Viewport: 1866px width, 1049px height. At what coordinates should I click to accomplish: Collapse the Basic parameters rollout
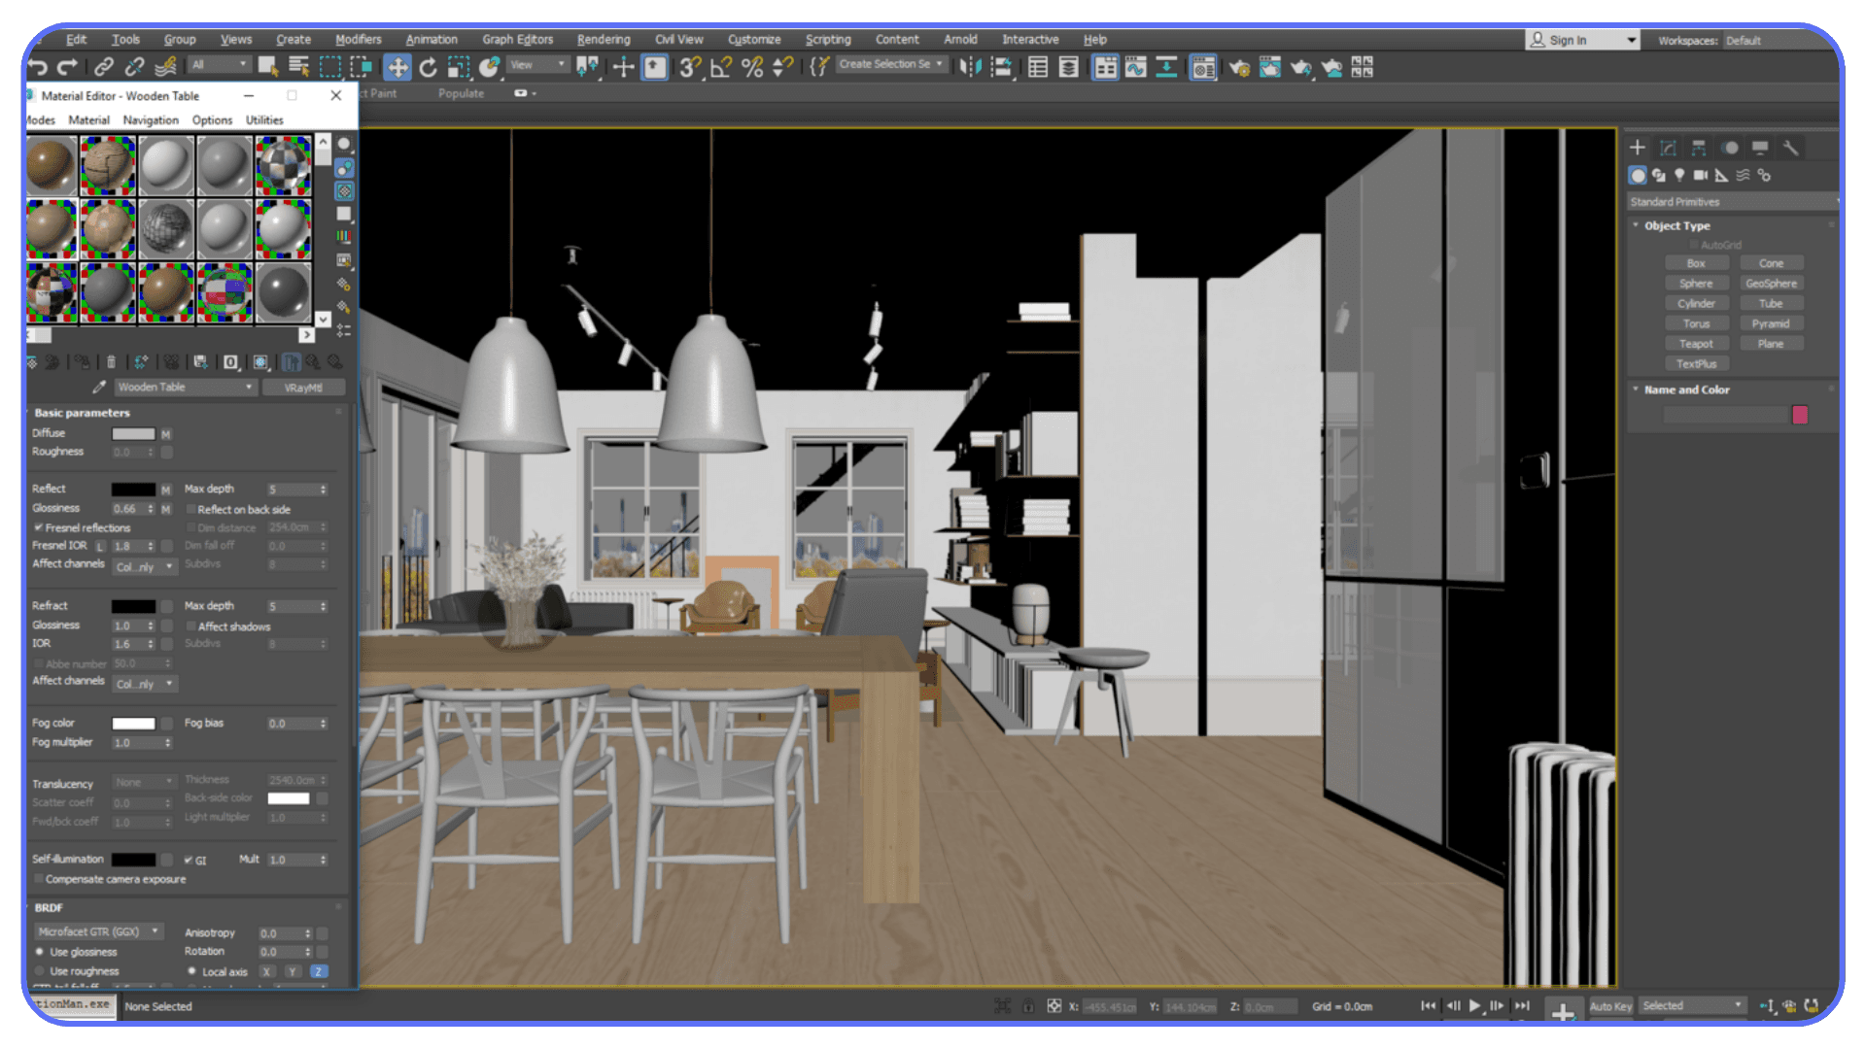[x=83, y=413]
